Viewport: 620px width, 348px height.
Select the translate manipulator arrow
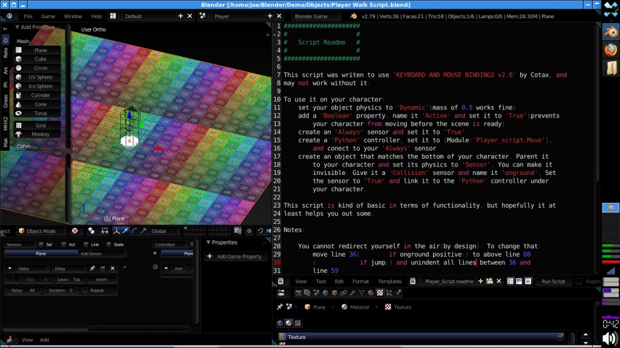125,231
